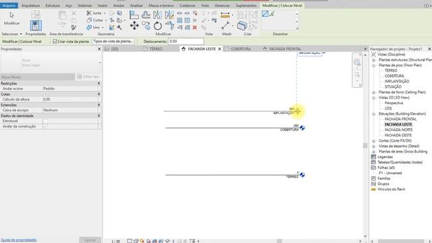Toggle the Estrutural checkbox
The width and height of the screenshot is (432, 243).
(46, 121)
